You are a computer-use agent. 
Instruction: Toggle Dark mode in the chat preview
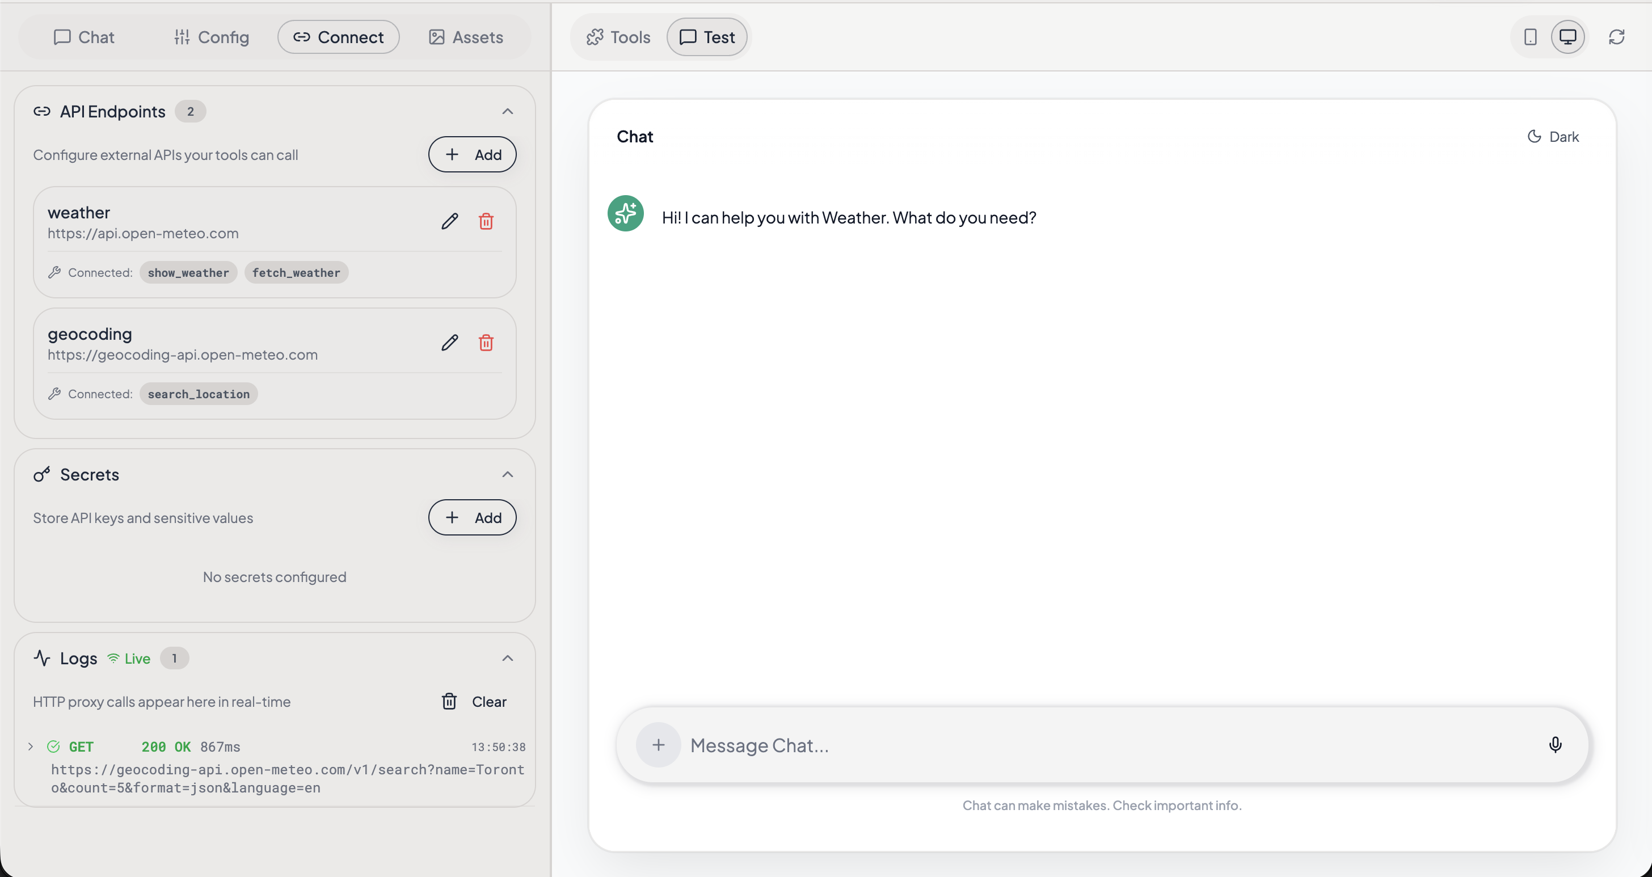coord(1553,137)
